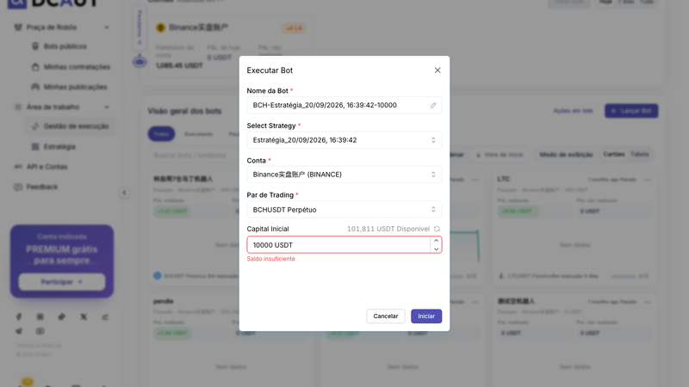Click API e Contas sidebar icon
Viewport: 689px width, 387px height.
point(18,167)
